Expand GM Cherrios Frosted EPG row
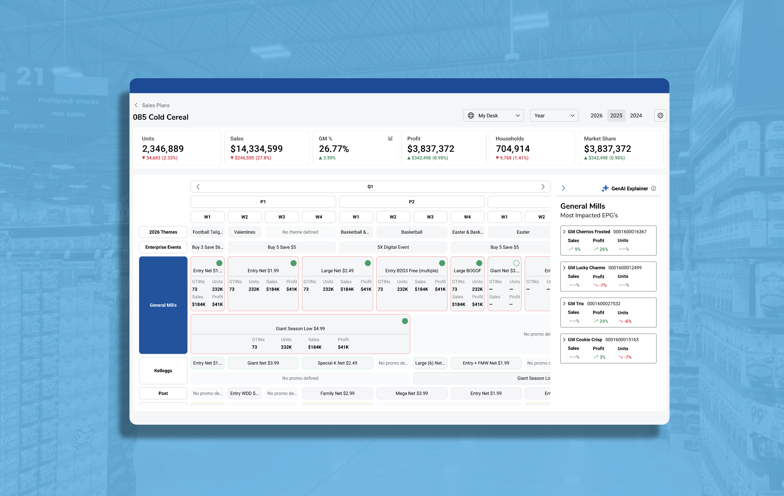The width and height of the screenshot is (784, 496). (x=564, y=232)
